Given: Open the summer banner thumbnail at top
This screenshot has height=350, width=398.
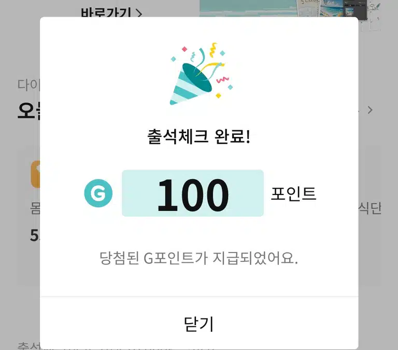Looking at the screenshot, I should 290,8.
